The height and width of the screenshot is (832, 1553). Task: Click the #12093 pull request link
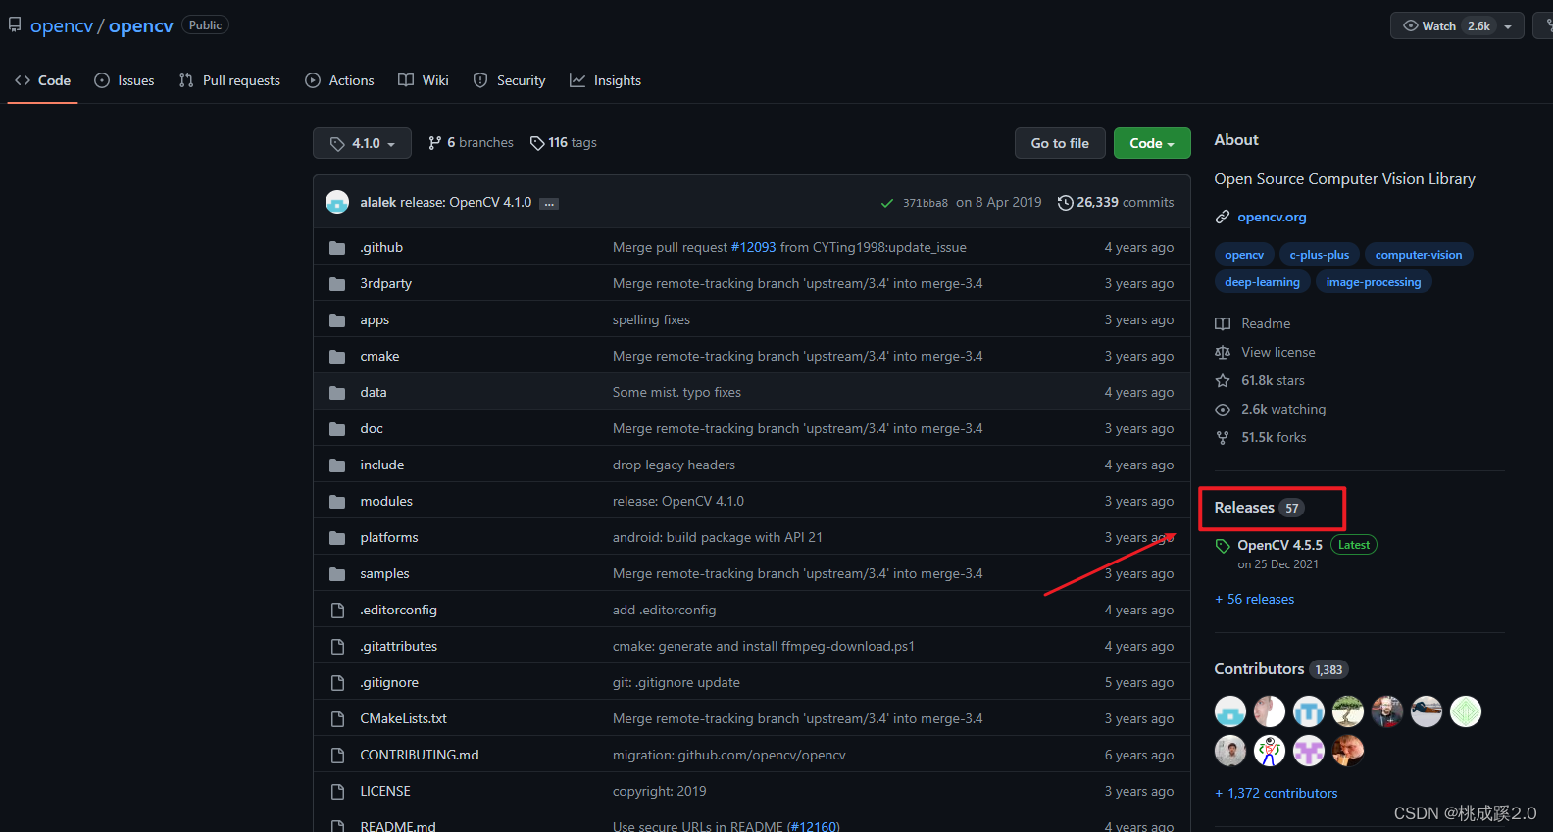[x=754, y=248]
